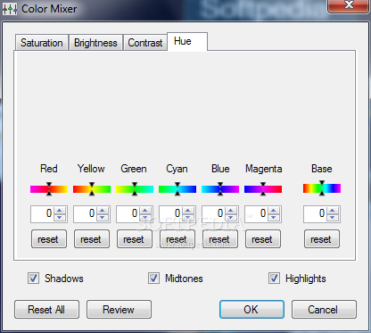Increase Base value with up spinner arrow
Viewport: 371px width, 333px height.
[x=333, y=211]
